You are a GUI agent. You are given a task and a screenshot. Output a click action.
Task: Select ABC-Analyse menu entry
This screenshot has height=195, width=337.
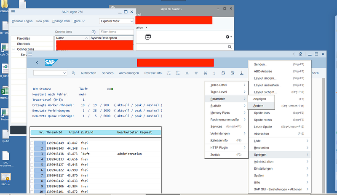click(279, 71)
